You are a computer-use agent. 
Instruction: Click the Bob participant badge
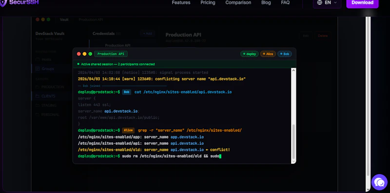285,54
